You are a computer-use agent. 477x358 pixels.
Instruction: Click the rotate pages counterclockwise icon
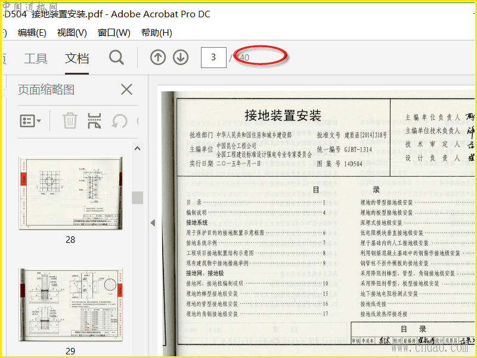(119, 121)
